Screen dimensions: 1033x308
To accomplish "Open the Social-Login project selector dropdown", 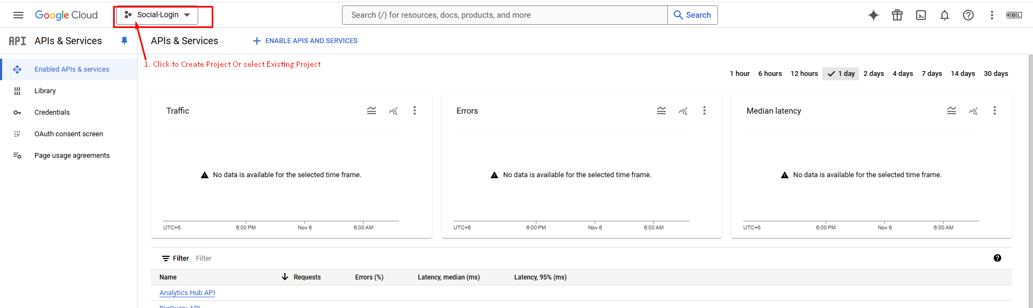I will click(x=157, y=15).
